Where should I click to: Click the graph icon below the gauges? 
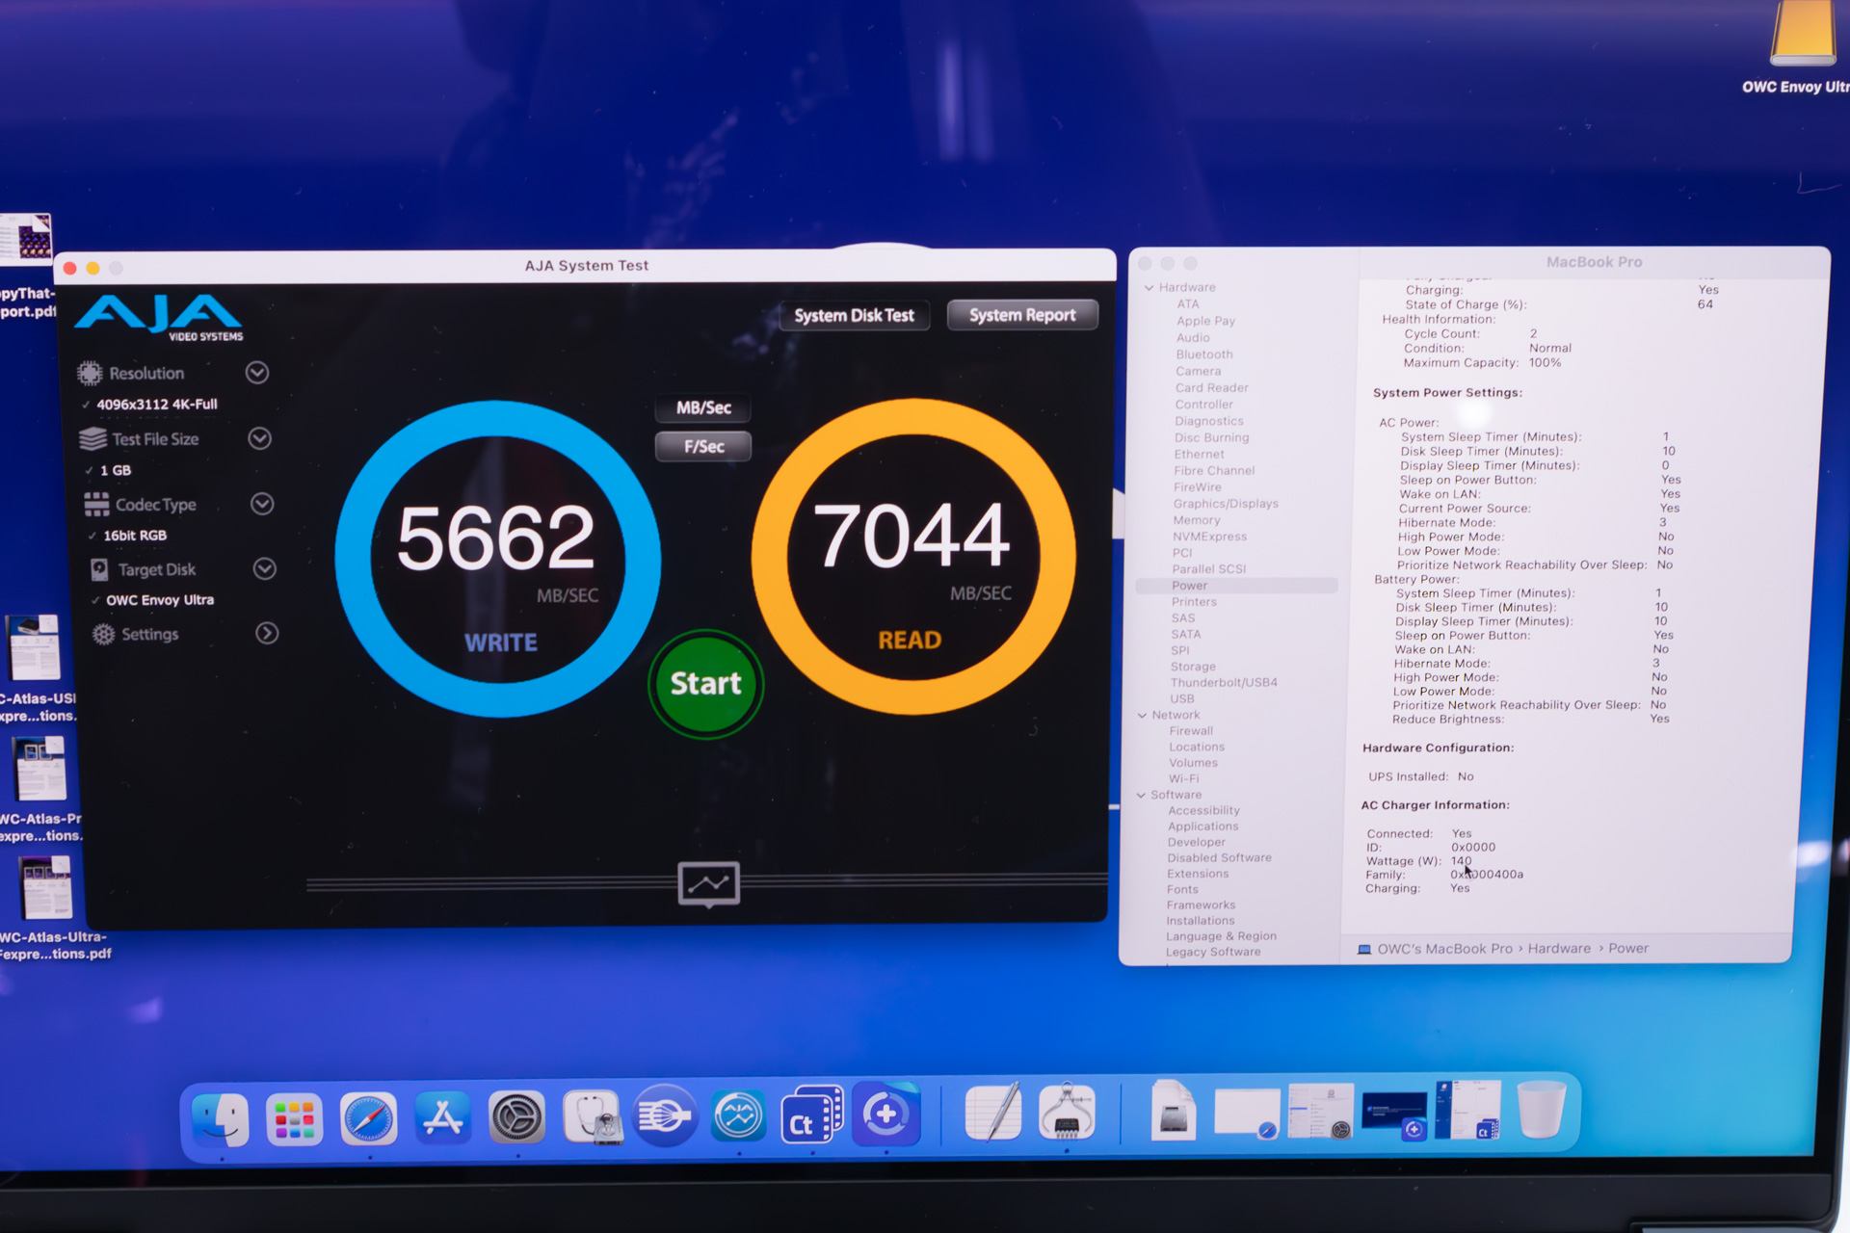pyautogui.click(x=708, y=882)
